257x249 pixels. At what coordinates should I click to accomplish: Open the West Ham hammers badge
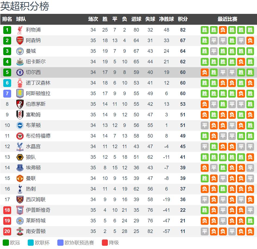point(20,200)
